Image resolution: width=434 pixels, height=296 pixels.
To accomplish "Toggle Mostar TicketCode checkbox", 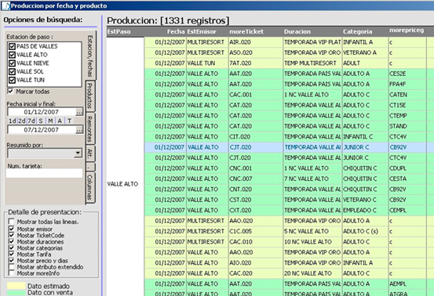I will click(11, 235).
